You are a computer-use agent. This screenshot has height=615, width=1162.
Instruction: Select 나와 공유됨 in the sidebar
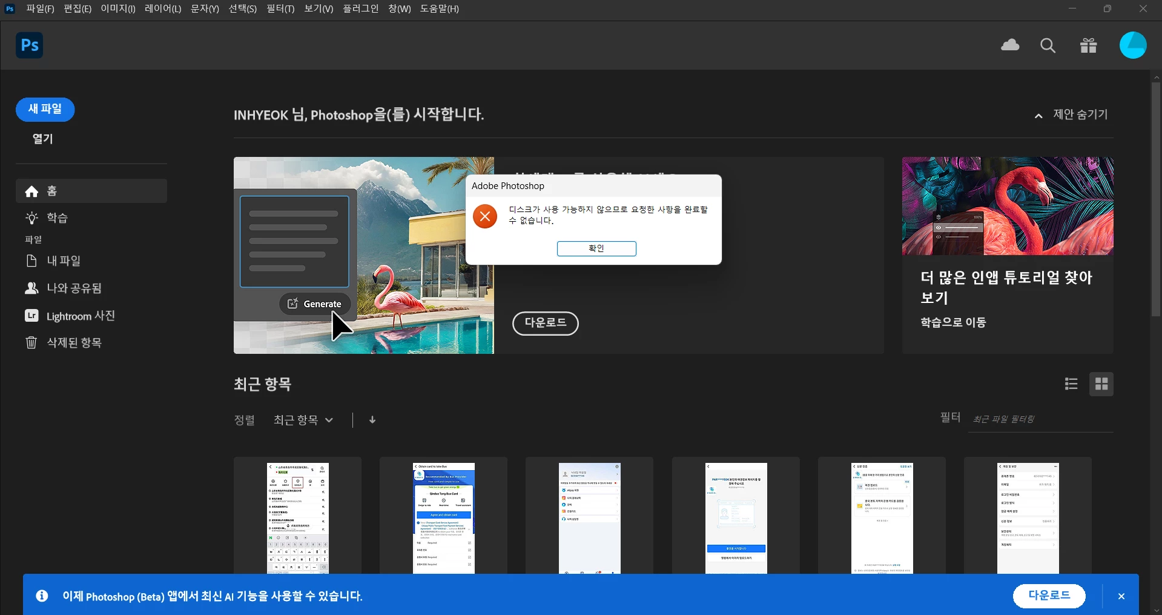tap(91, 288)
